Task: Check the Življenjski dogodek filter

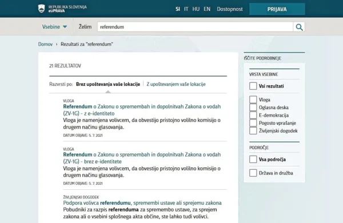Action: (x=253, y=130)
